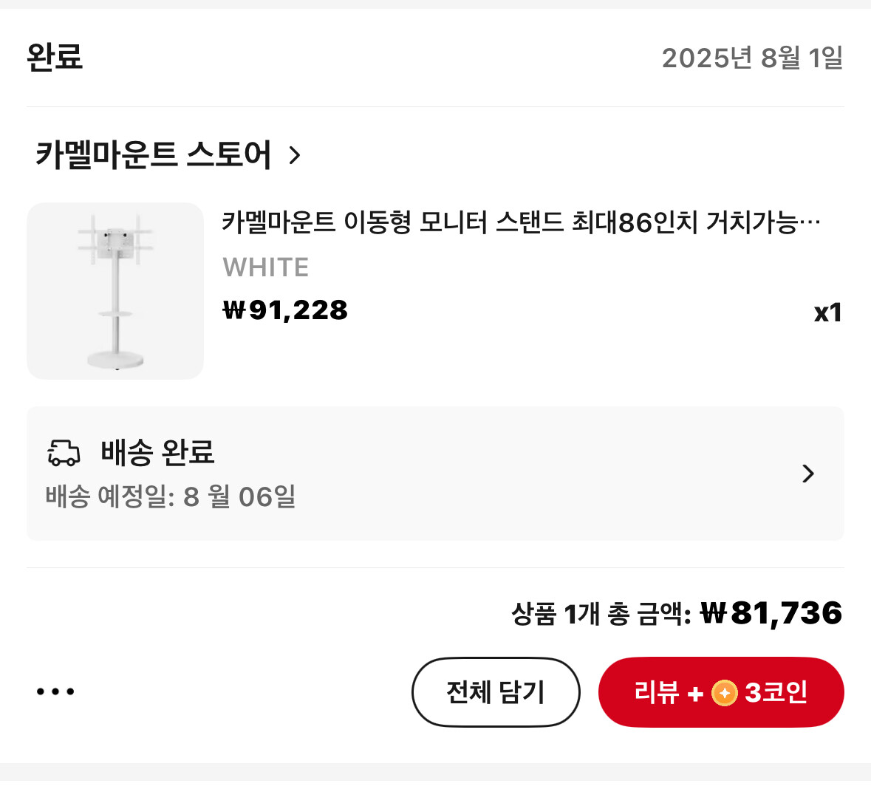Expand delivery details via right chevron
Screen dimensions: 871x806
(808, 474)
